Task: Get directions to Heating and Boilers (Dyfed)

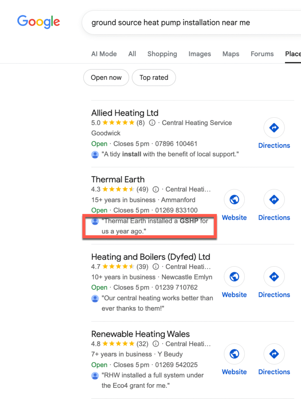Action: tap(274, 277)
